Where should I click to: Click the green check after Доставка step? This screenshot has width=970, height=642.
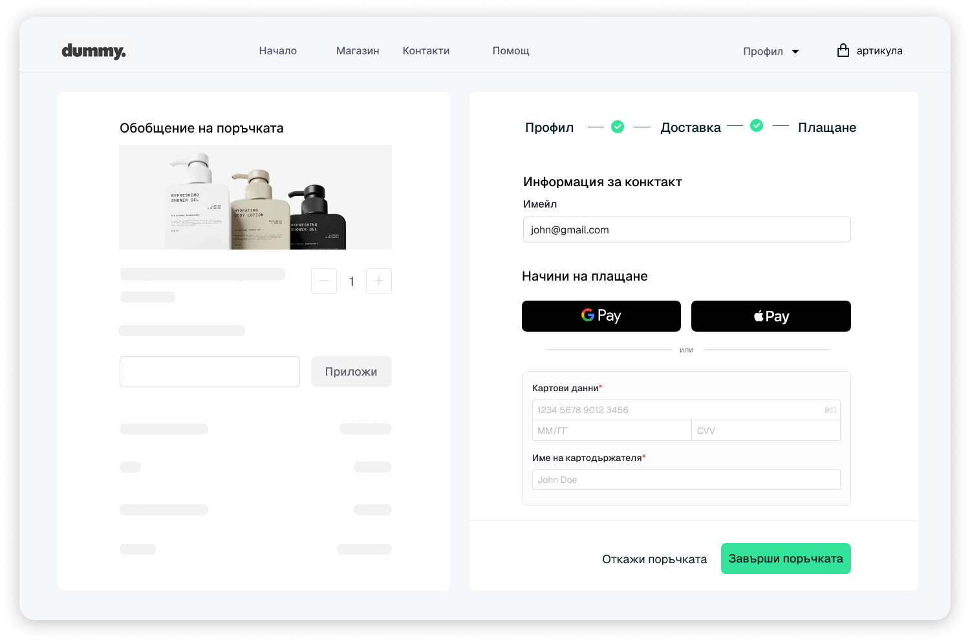tap(757, 125)
